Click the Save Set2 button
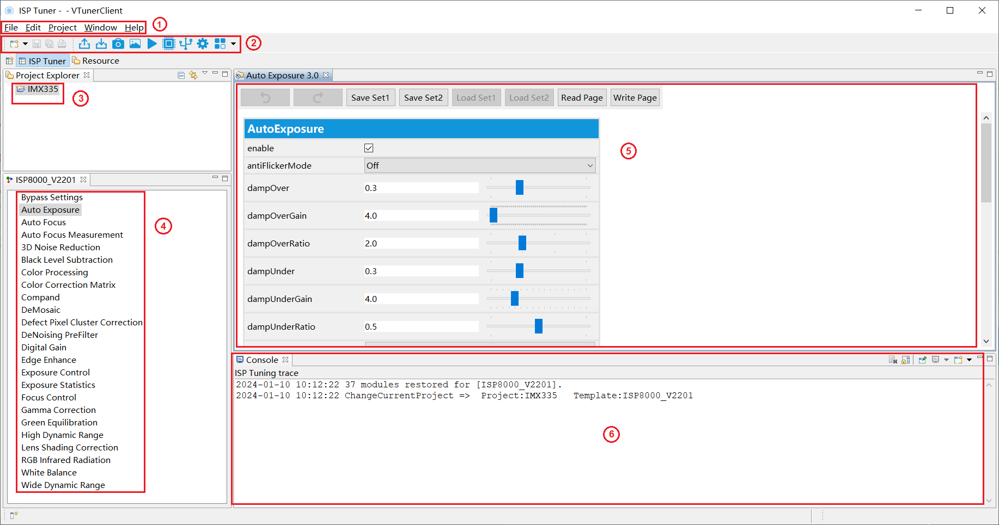 [423, 98]
